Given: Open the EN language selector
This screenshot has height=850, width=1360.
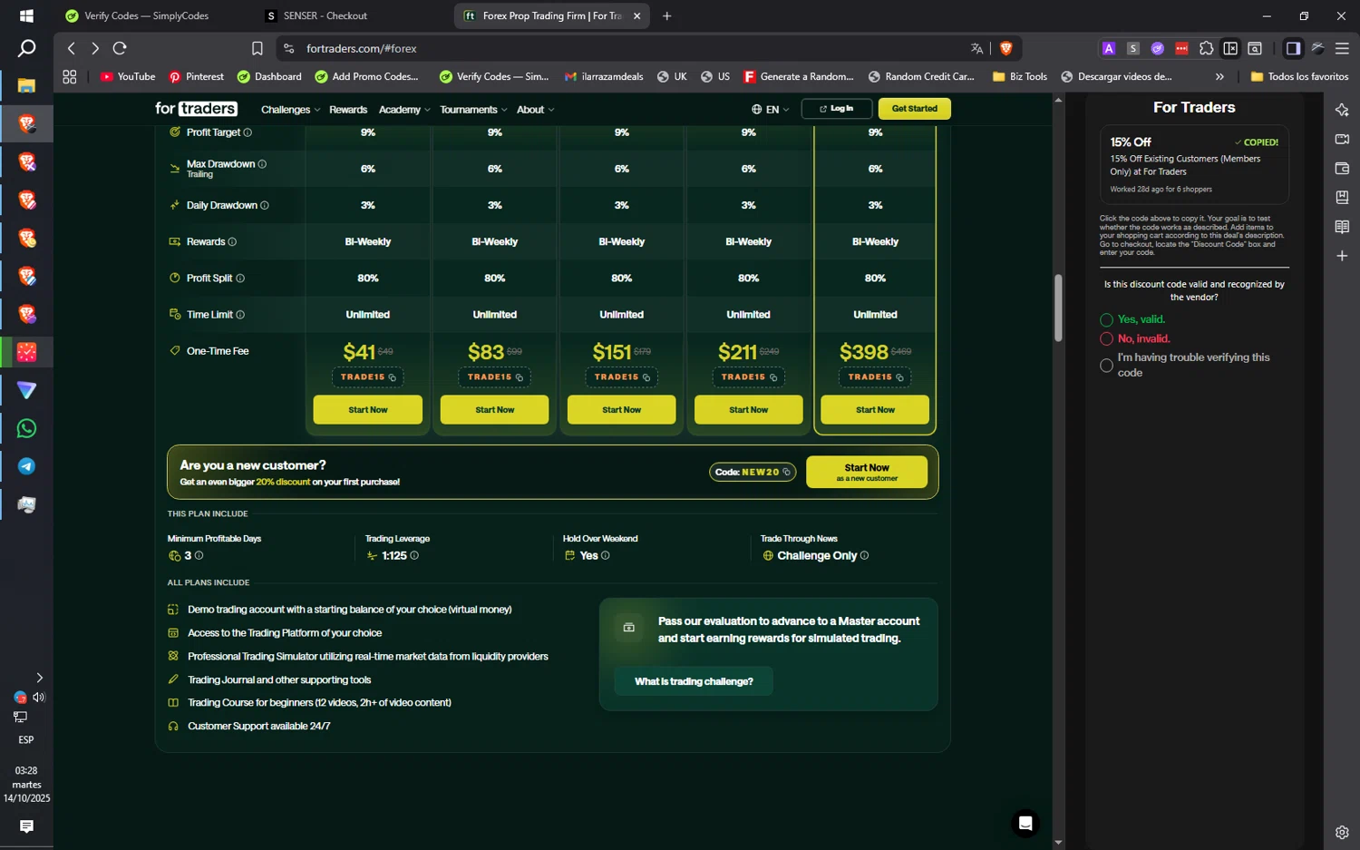Looking at the screenshot, I should click(770, 110).
